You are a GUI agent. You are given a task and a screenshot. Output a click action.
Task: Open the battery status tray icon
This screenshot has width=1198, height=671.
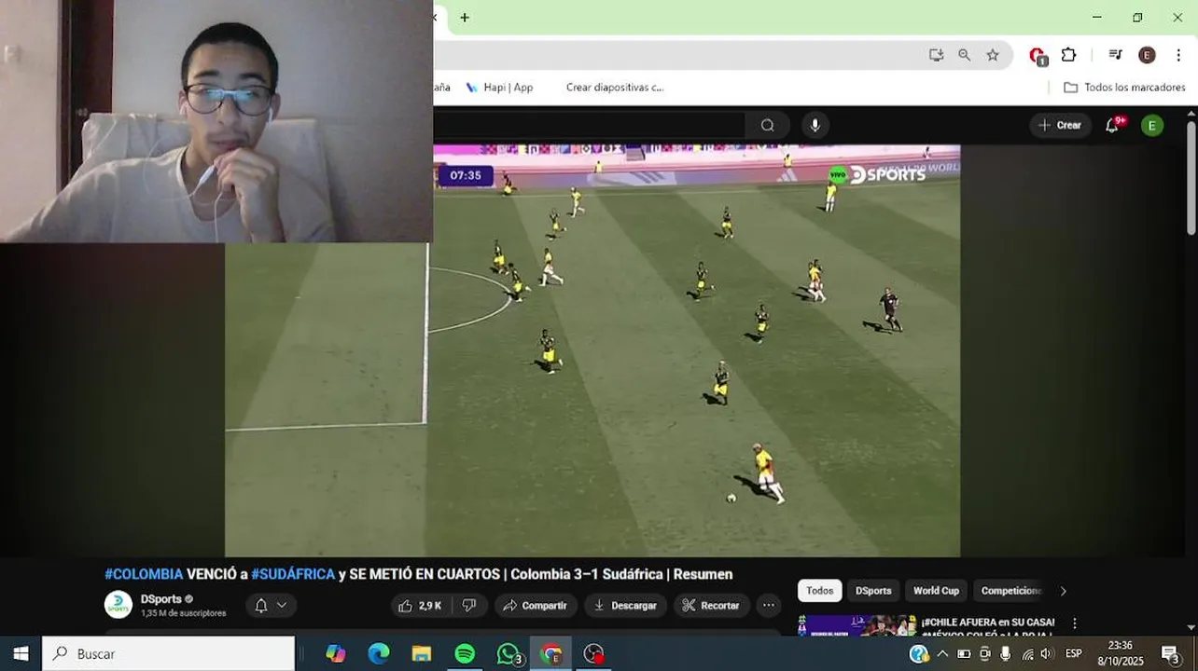(x=964, y=654)
